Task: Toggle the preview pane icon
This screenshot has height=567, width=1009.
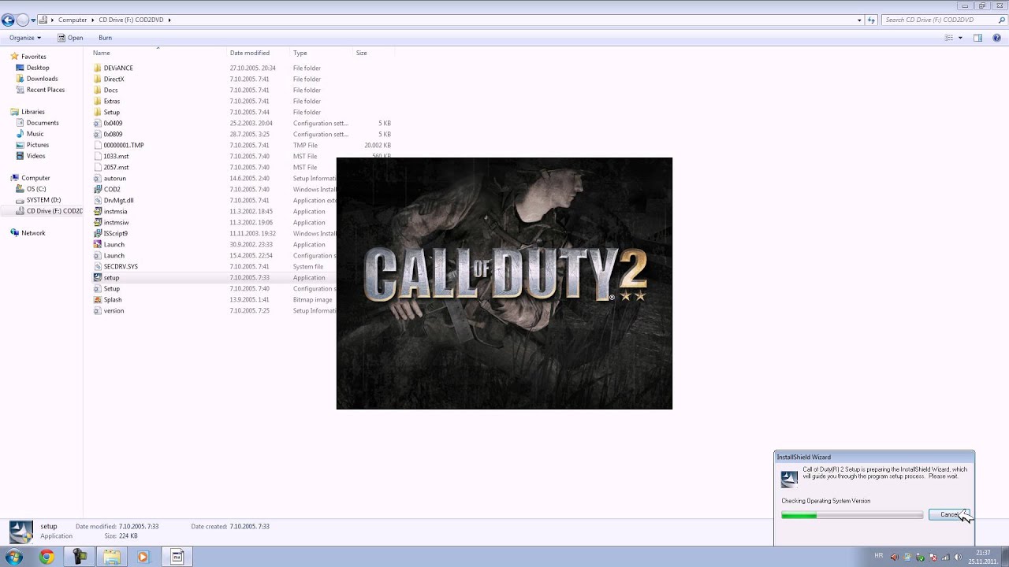Action: [977, 38]
